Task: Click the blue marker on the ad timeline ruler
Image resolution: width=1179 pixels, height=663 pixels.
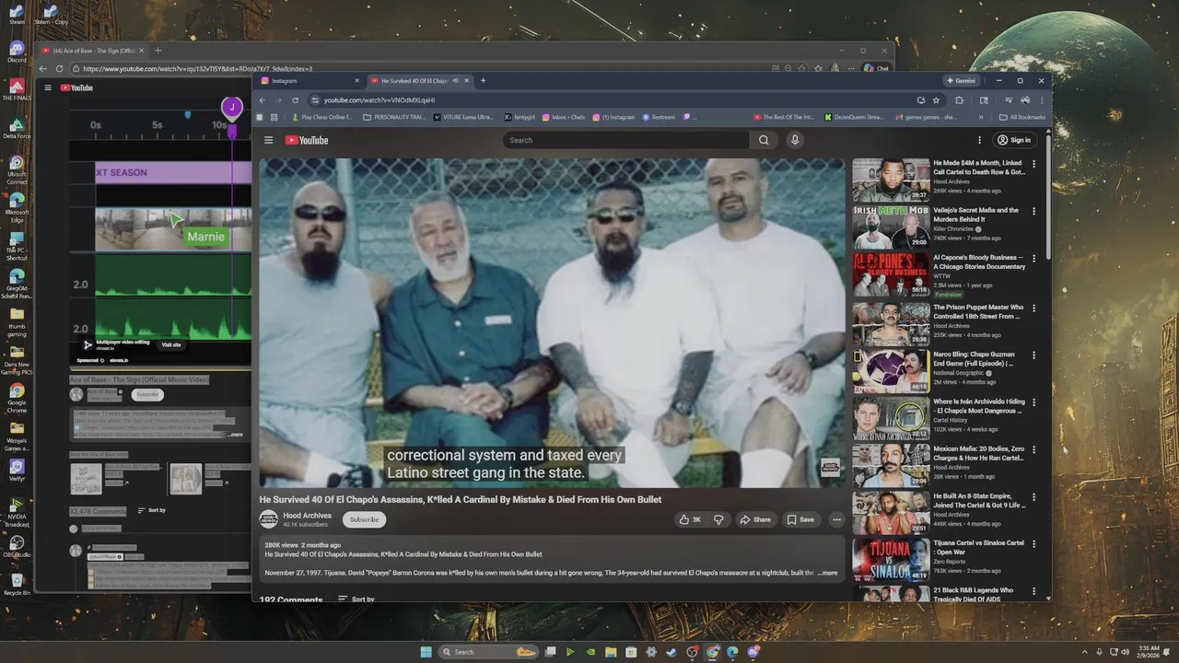Action: pos(188,115)
